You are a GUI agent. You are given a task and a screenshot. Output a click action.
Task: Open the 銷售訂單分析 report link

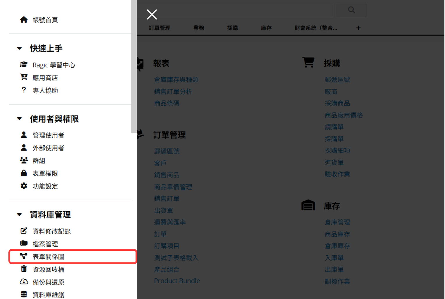[x=173, y=92]
